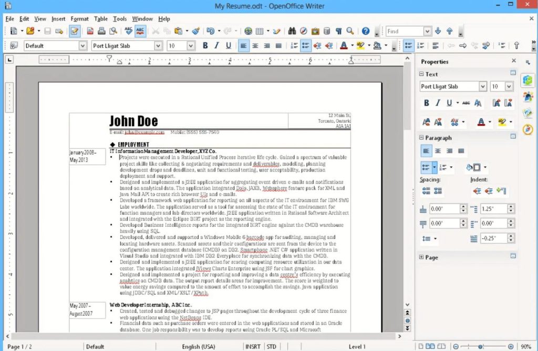This screenshot has height=351, width=538.
Task: Open the Table menu
Action: [x=101, y=19]
